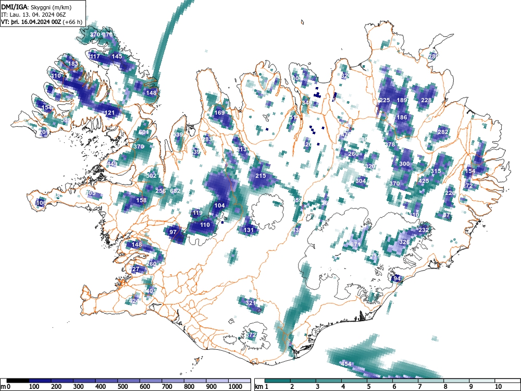
Task: Select the 94 value label
Action: click(x=396, y=278)
